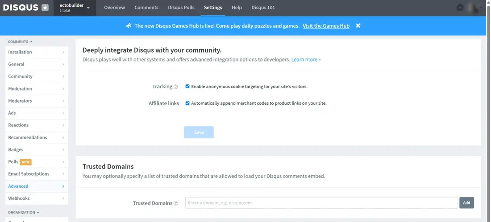The height and width of the screenshot is (222, 491).
Task: Select Advanced in the sidebar
Action: [37, 186]
